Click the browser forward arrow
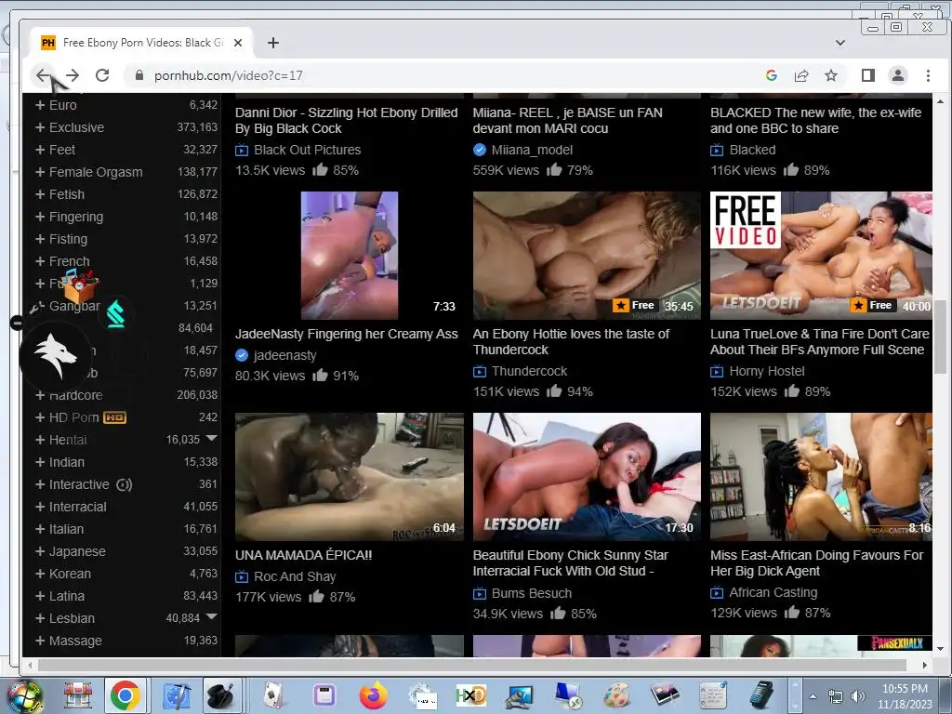This screenshot has width=952, height=714. pos(73,75)
